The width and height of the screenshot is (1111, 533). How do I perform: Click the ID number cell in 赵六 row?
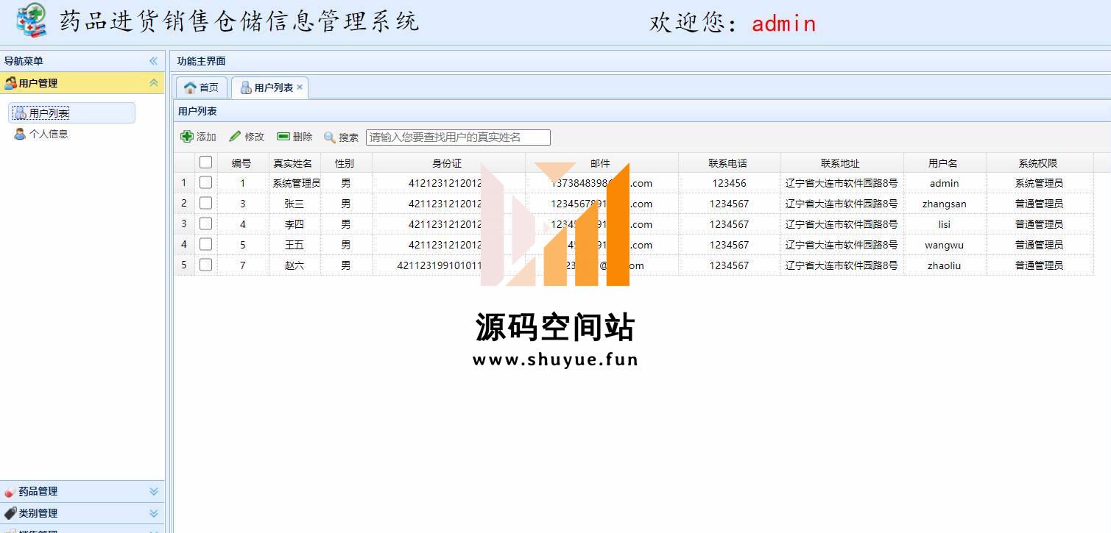[448, 265]
